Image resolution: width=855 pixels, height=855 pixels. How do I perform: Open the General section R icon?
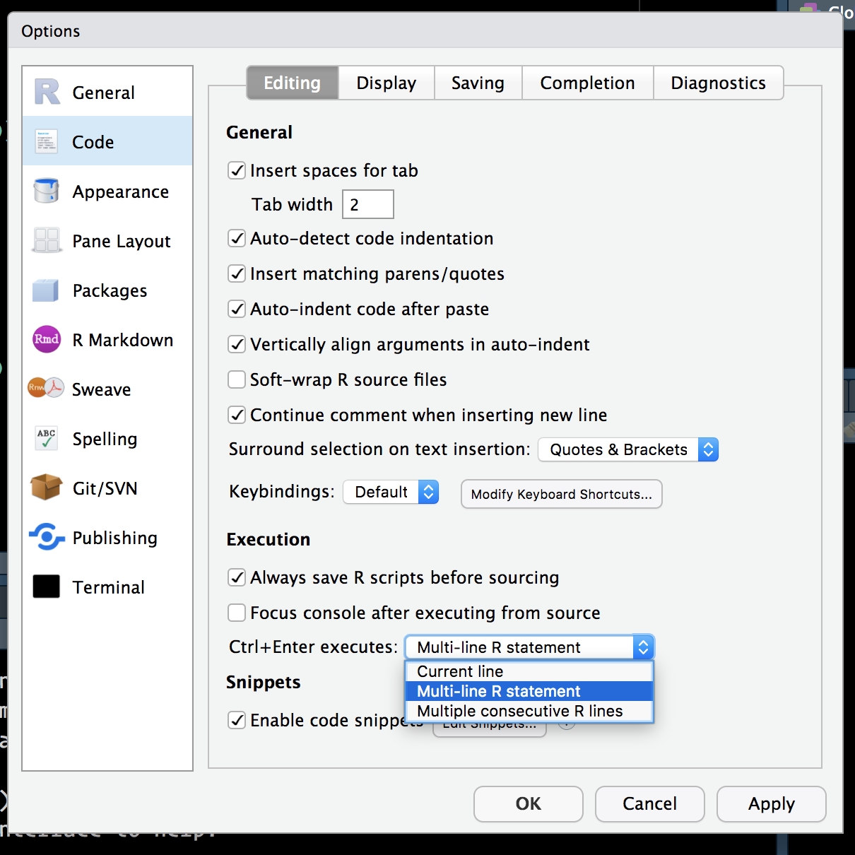pyautogui.click(x=47, y=92)
